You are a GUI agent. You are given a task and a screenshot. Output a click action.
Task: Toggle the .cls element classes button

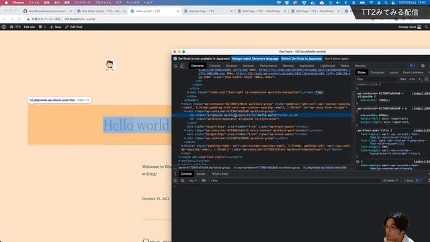pos(412,79)
